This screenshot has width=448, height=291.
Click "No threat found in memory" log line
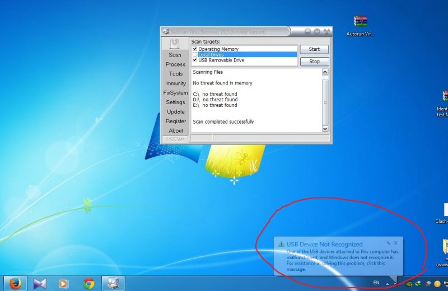click(x=222, y=83)
